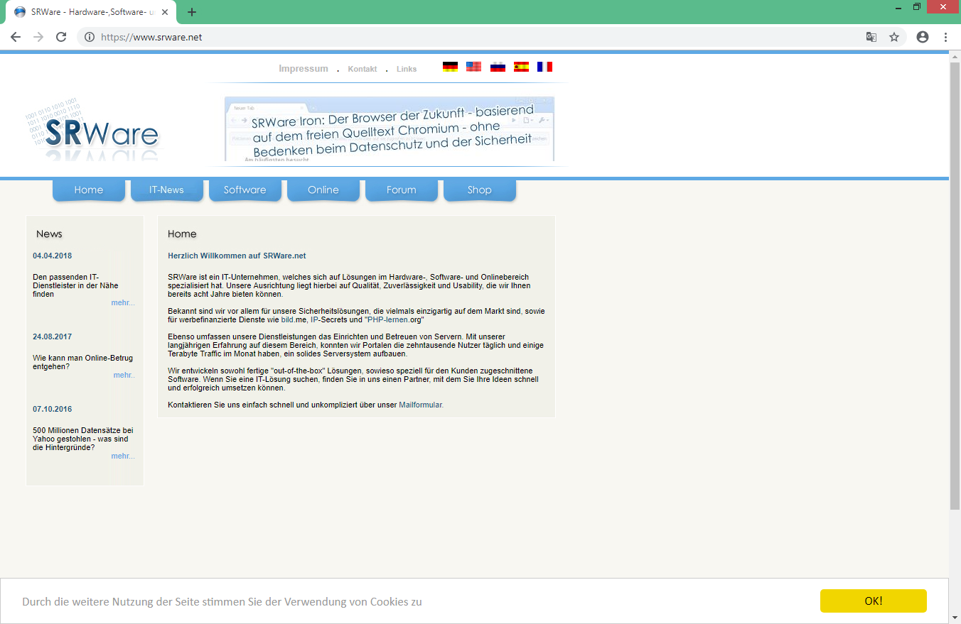Open the Home navigation tab
The height and width of the screenshot is (624, 961).
pos(89,190)
